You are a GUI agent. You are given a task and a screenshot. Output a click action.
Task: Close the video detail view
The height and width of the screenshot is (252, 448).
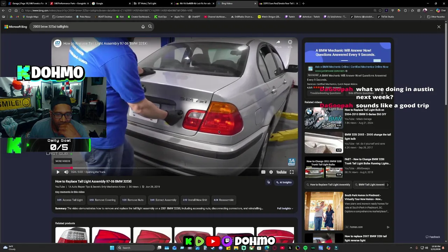pos(439,27)
